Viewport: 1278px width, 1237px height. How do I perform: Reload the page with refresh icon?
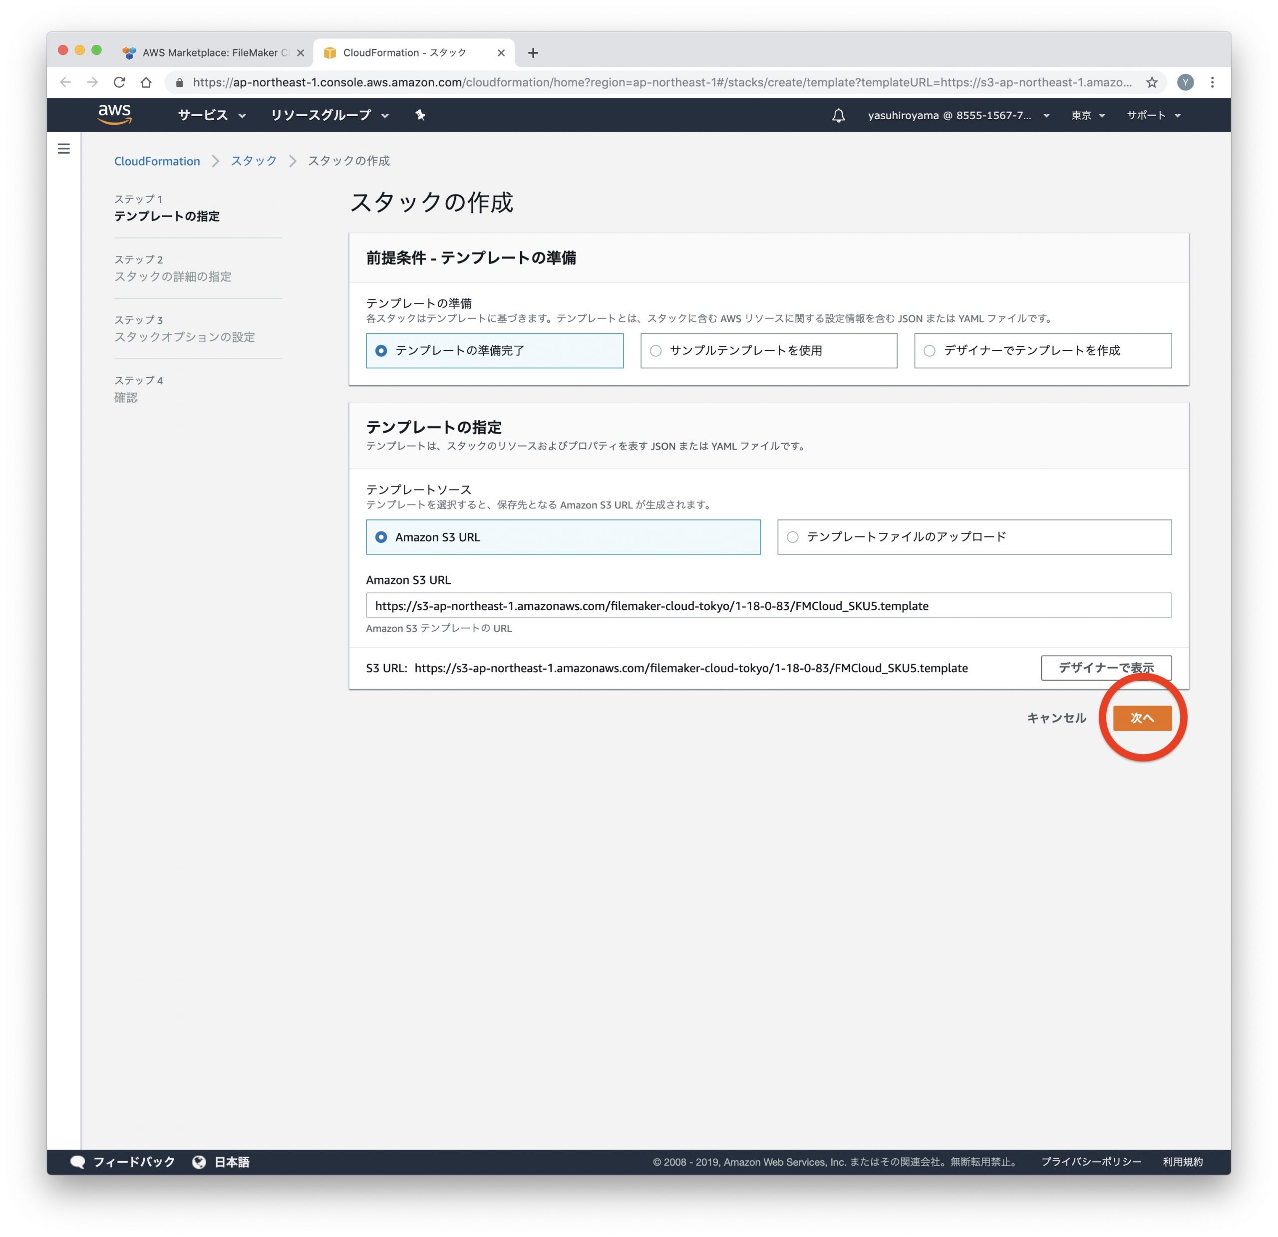pyautogui.click(x=119, y=82)
